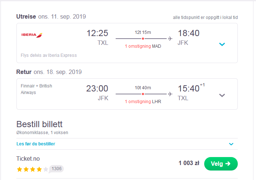
Task: Click the 1 003 zł price
Action: 189,163
